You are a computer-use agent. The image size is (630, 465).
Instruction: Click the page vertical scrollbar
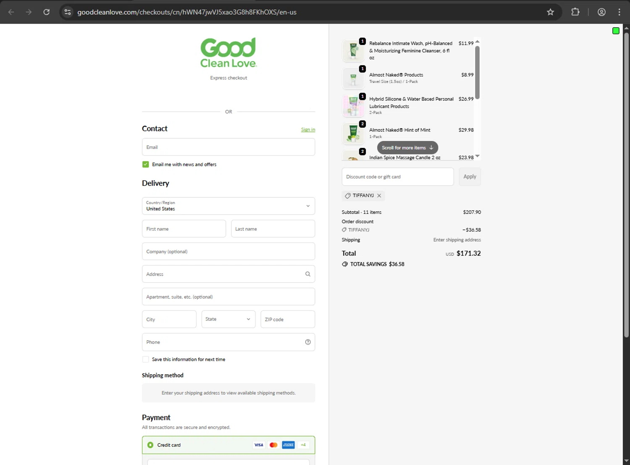point(626,185)
